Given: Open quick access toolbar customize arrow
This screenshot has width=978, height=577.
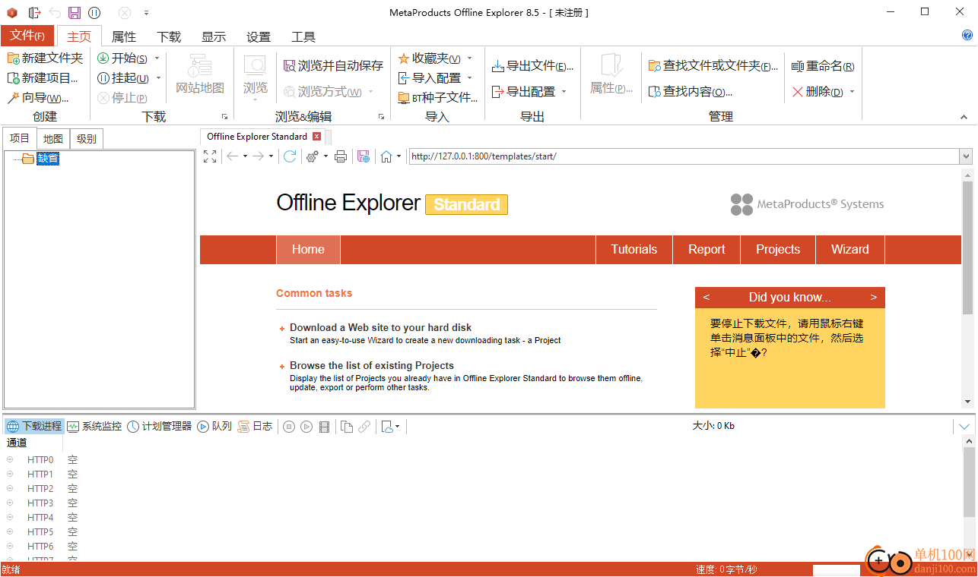Looking at the screenshot, I should pos(146,13).
